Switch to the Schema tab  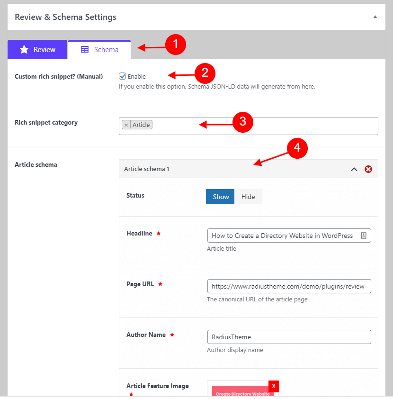99,49
